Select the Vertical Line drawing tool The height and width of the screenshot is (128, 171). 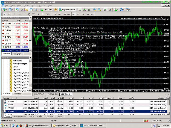point(15,14)
